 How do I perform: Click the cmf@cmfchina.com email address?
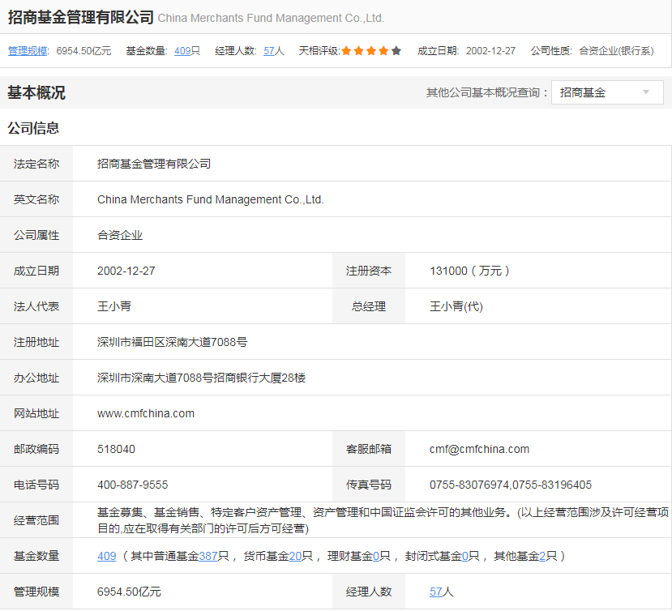(x=479, y=449)
